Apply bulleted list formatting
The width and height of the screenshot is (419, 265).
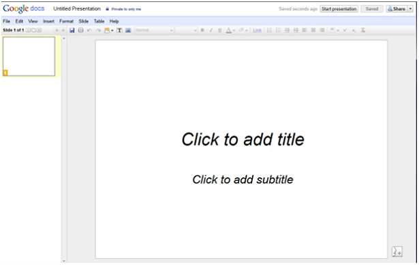tap(279, 31)
